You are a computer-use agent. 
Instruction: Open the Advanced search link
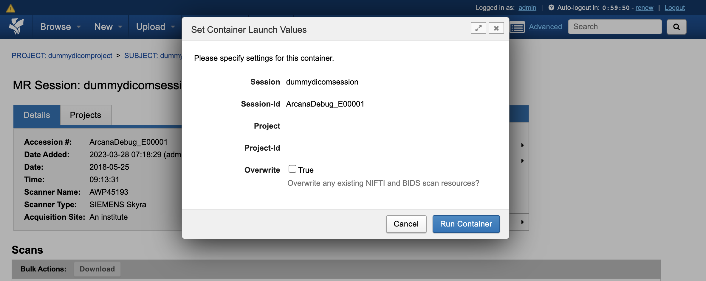click(x=545, y=27)
